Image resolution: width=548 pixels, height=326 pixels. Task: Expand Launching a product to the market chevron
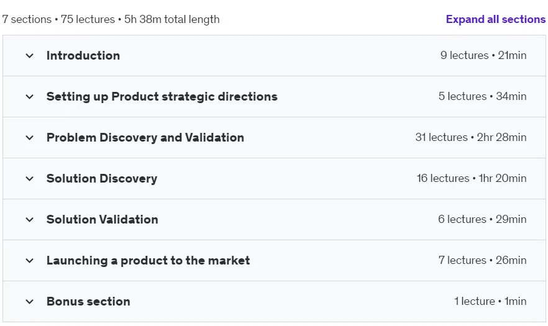coord(30,260)
